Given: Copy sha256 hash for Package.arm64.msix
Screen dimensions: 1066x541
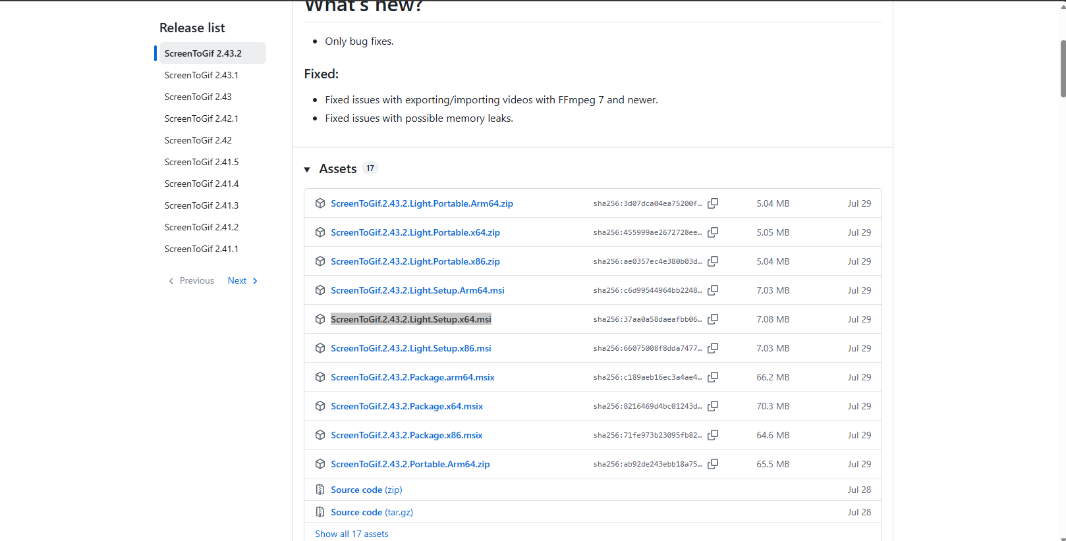Looking at the screenshot, I should point(713,377).
